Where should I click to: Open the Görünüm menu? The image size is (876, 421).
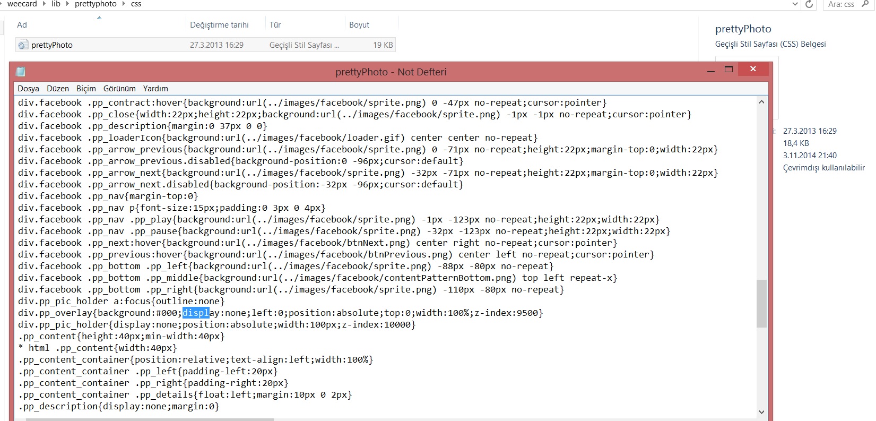pyautogui.click(x=119, y=89)
